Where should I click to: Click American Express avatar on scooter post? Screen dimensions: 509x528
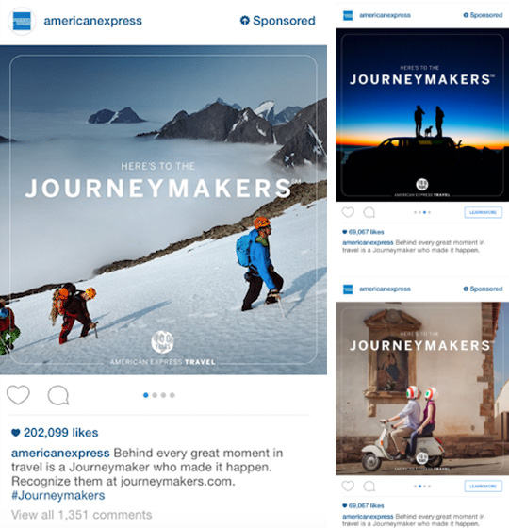click(x=348, y=289)
